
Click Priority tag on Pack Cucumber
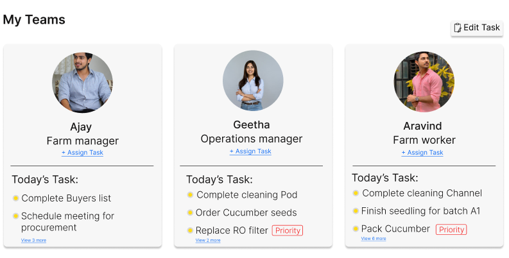[x=451, y=229]
